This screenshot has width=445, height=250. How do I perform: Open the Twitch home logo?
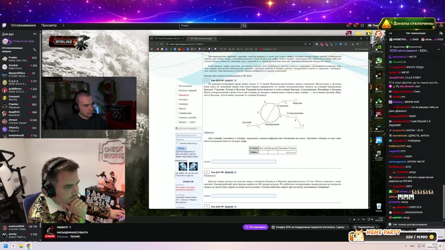4,25
